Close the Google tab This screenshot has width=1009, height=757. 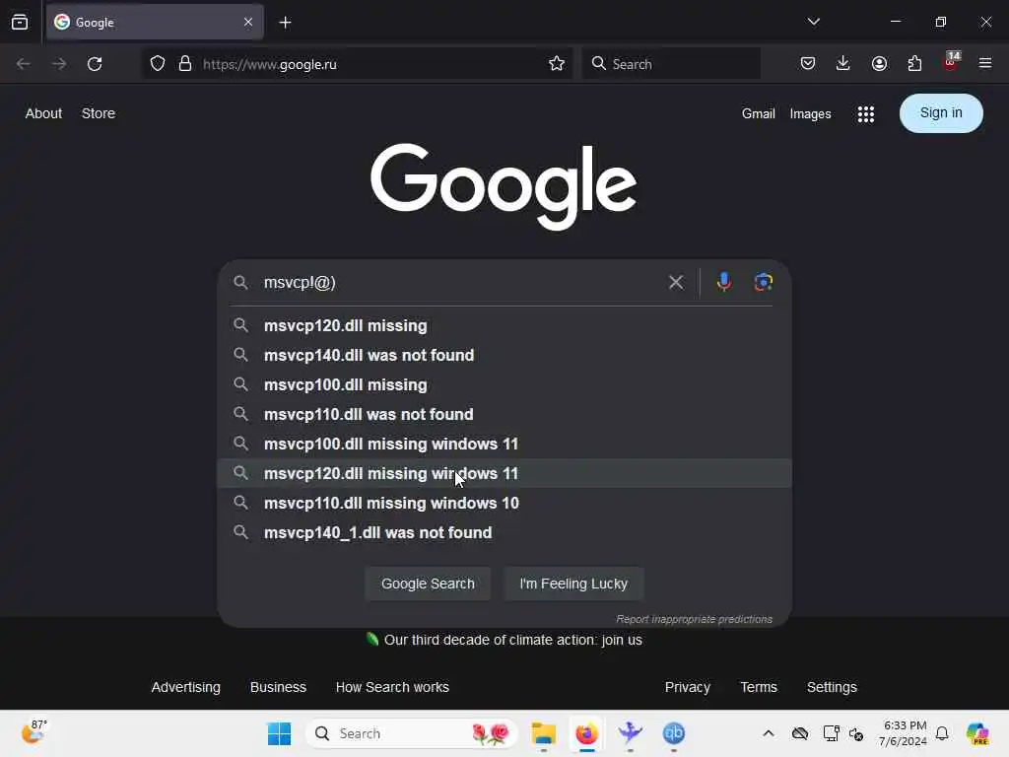(x=248, y=22)
